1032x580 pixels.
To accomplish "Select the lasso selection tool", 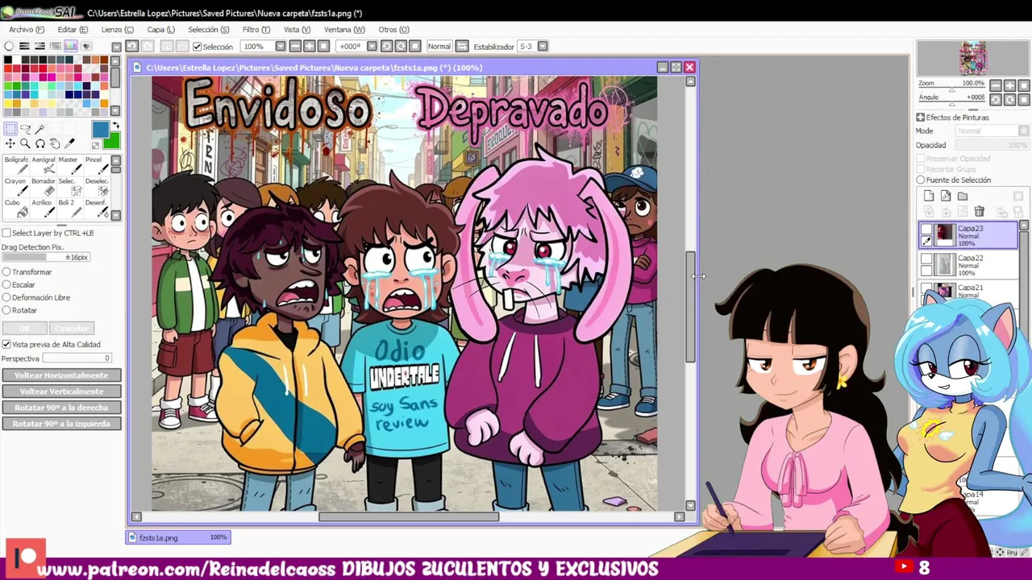I will pos(25,129).
